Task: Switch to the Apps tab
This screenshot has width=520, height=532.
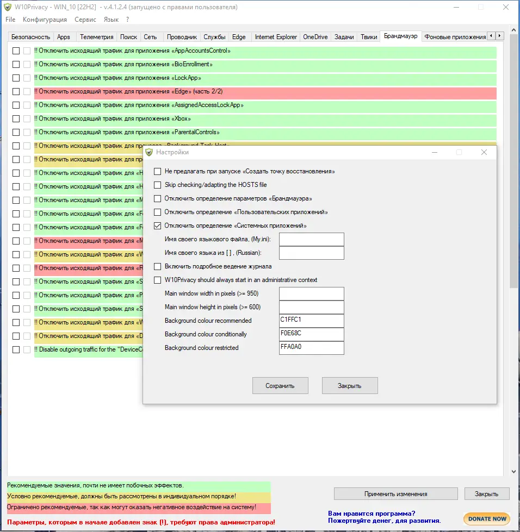Action: tap(64, 37)
